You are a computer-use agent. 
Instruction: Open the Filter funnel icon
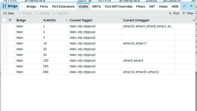pyautogui.click(x=184, y=13)
